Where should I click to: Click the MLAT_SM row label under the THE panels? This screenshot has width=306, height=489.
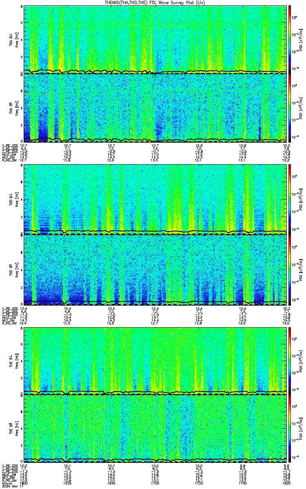(x=9, y=475)
